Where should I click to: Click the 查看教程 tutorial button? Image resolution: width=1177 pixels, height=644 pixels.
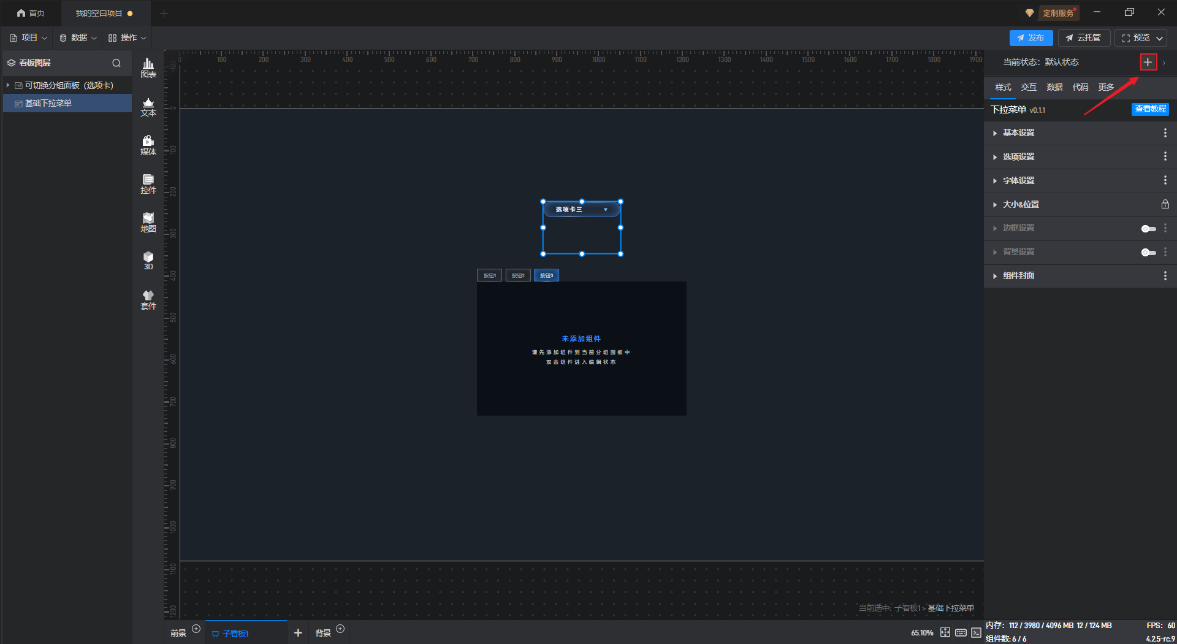1149,109
